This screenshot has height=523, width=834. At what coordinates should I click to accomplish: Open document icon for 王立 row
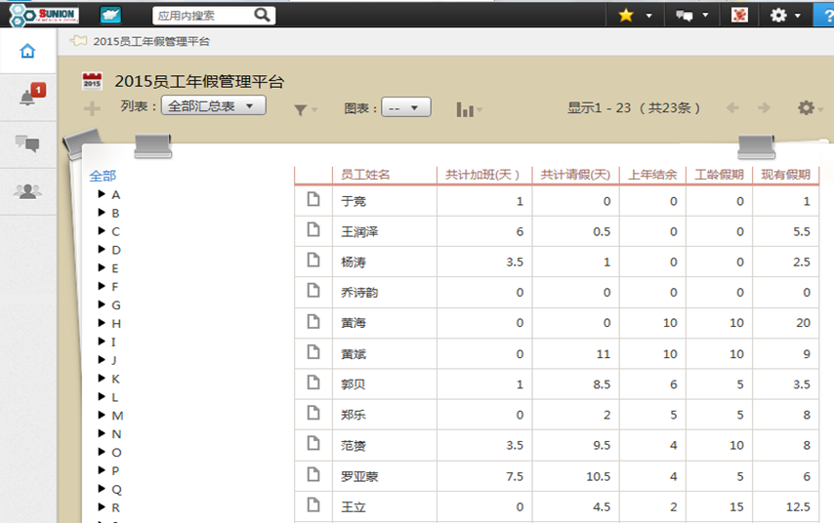coord(313,504)
